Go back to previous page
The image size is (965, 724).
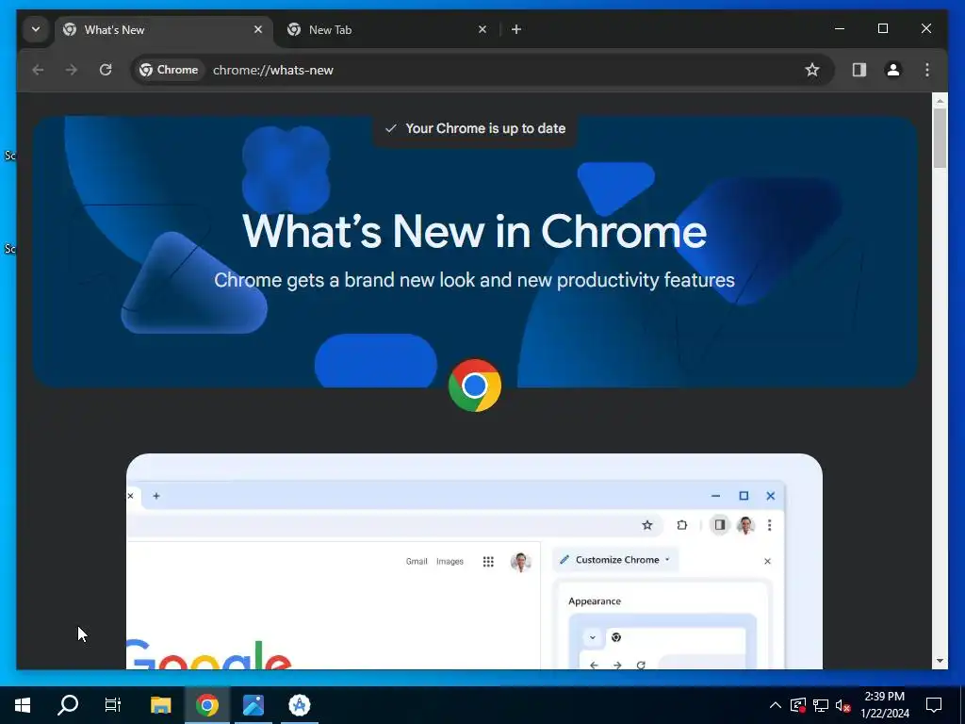point(38,70)
